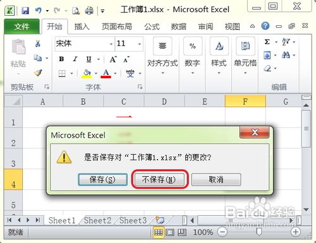Click the Fill down icon
The width and height of the screenshot is (316, 243).
(x=267, y=56)
